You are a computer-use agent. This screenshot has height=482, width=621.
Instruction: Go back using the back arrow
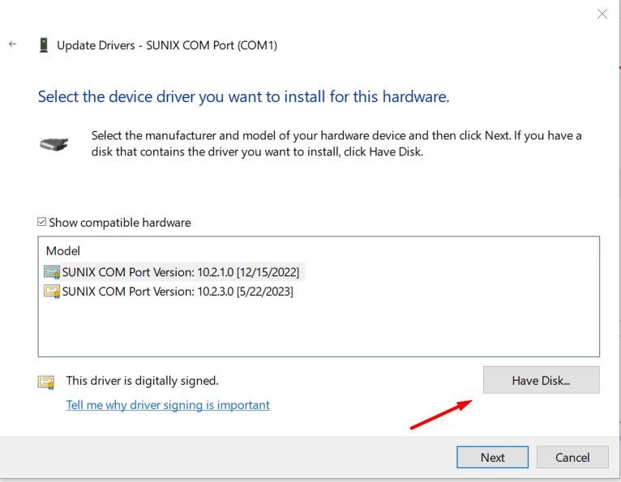click(13, 44)
